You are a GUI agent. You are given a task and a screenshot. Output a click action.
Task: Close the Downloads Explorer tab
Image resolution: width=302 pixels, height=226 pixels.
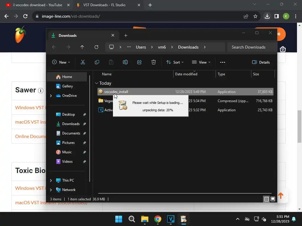(113, 35)
